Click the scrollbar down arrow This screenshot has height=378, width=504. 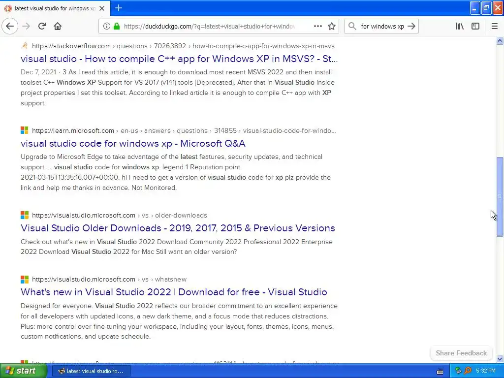500,359
